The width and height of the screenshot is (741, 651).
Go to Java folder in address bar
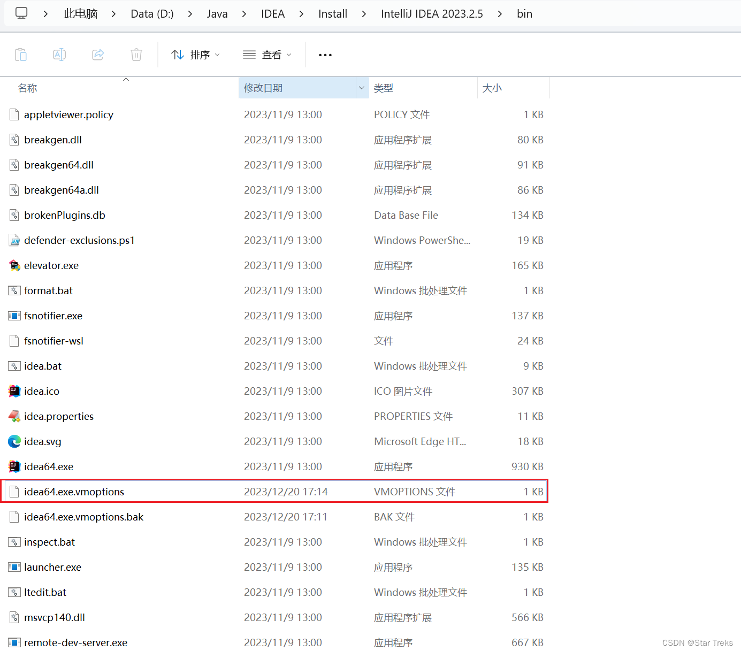click(x=217, y=13)
